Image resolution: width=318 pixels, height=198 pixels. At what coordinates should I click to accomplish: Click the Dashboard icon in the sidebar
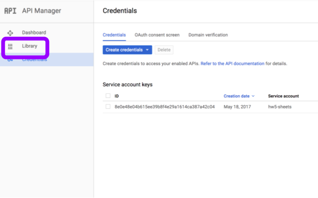click(10, 33)
